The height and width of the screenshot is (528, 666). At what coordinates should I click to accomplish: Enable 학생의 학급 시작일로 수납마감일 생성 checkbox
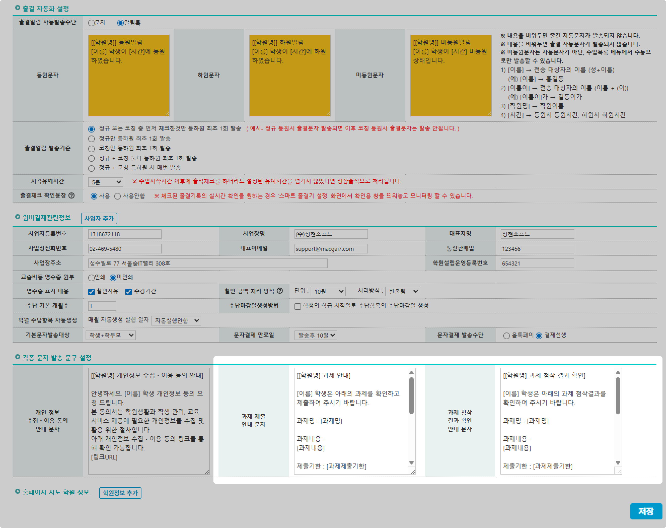pyautogui.click(x=298, y=306)
